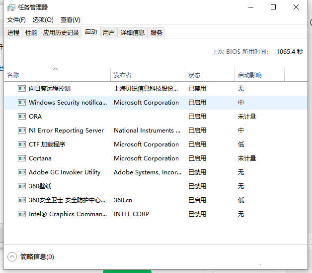Switch to the 进程 tab
Screen dimensions: 312x273
(13, 32)
